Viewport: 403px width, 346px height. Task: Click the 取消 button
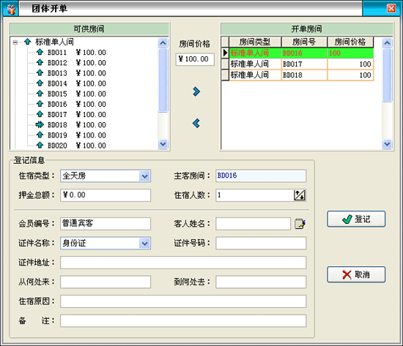click(x=356, y=274)
